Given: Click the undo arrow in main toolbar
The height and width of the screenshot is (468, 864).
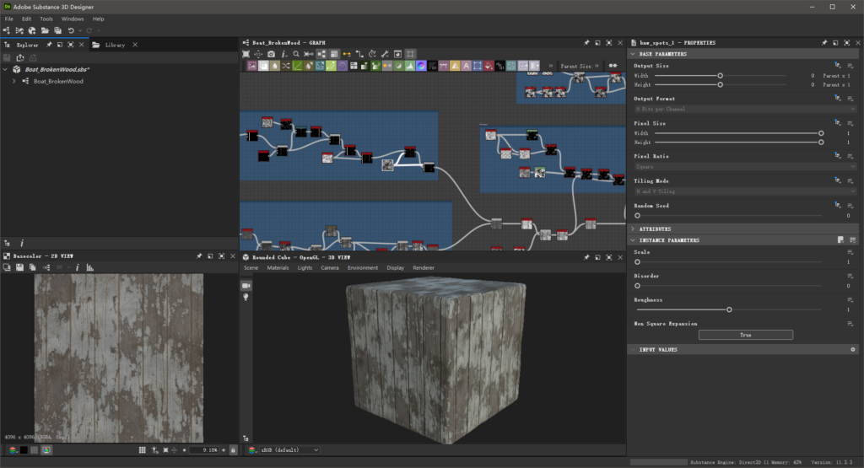Looking at the screenshot, I should (x=71, y=30).
